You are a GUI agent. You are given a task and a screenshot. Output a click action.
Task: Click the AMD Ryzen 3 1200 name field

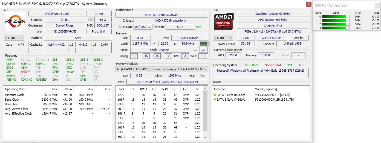(57, 14)
